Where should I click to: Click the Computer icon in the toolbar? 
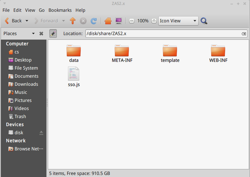coord(118,21)
